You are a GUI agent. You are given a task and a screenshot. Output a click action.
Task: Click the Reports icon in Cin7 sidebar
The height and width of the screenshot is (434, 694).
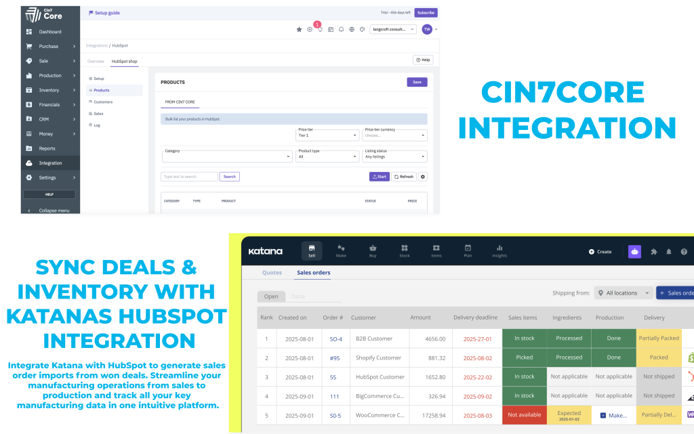pos(28,148)
